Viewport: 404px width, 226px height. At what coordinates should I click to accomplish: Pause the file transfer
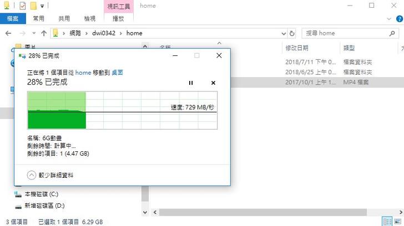pyautogui.click(x=191, y=83)
